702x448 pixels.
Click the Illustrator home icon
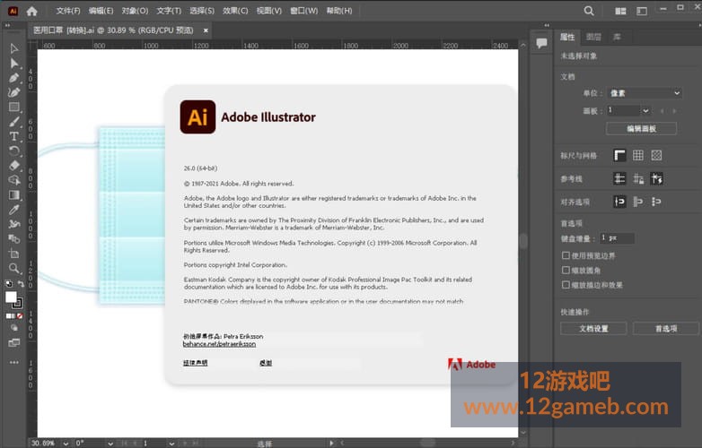click(x=31, y=11)
